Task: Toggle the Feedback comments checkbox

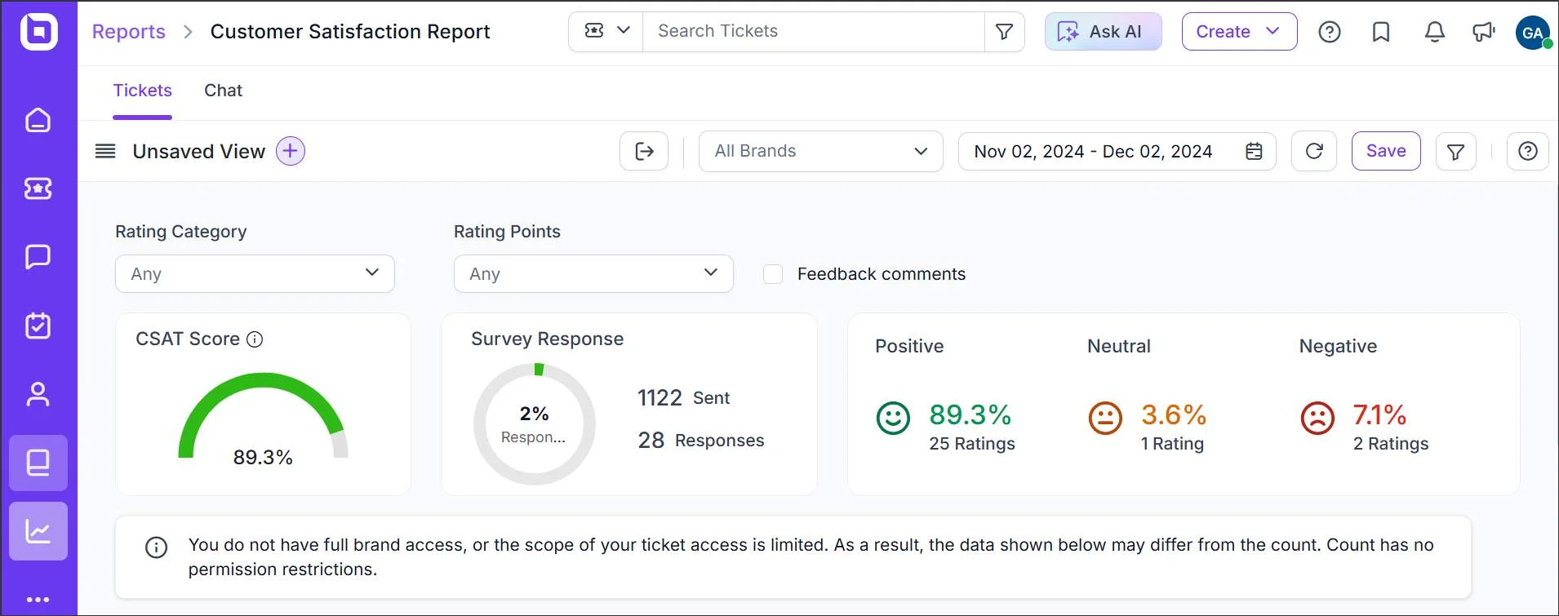Action: coord(773,274)
